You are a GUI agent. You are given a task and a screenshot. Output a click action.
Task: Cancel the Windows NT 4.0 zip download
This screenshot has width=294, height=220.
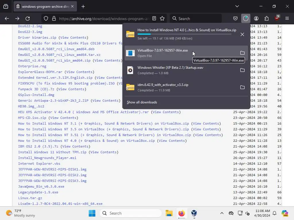pos(242,34)
